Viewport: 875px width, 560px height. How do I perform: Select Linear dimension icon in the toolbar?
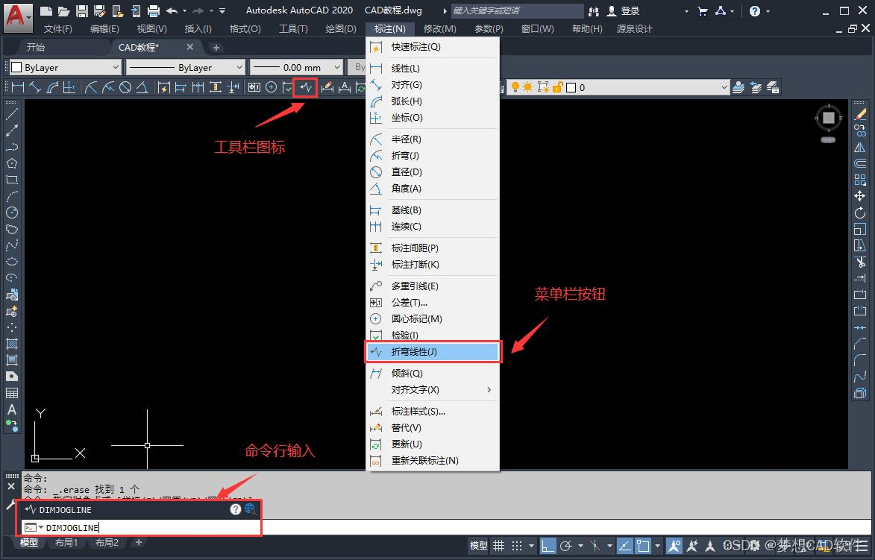[x=18, y=87]
